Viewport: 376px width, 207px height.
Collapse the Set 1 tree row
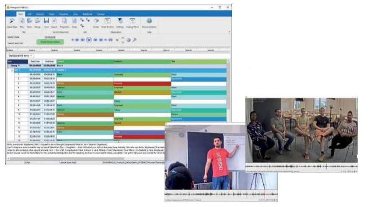click(13, 70)
